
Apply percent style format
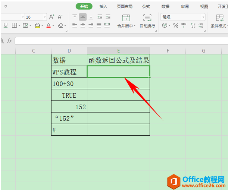[176, 26]
